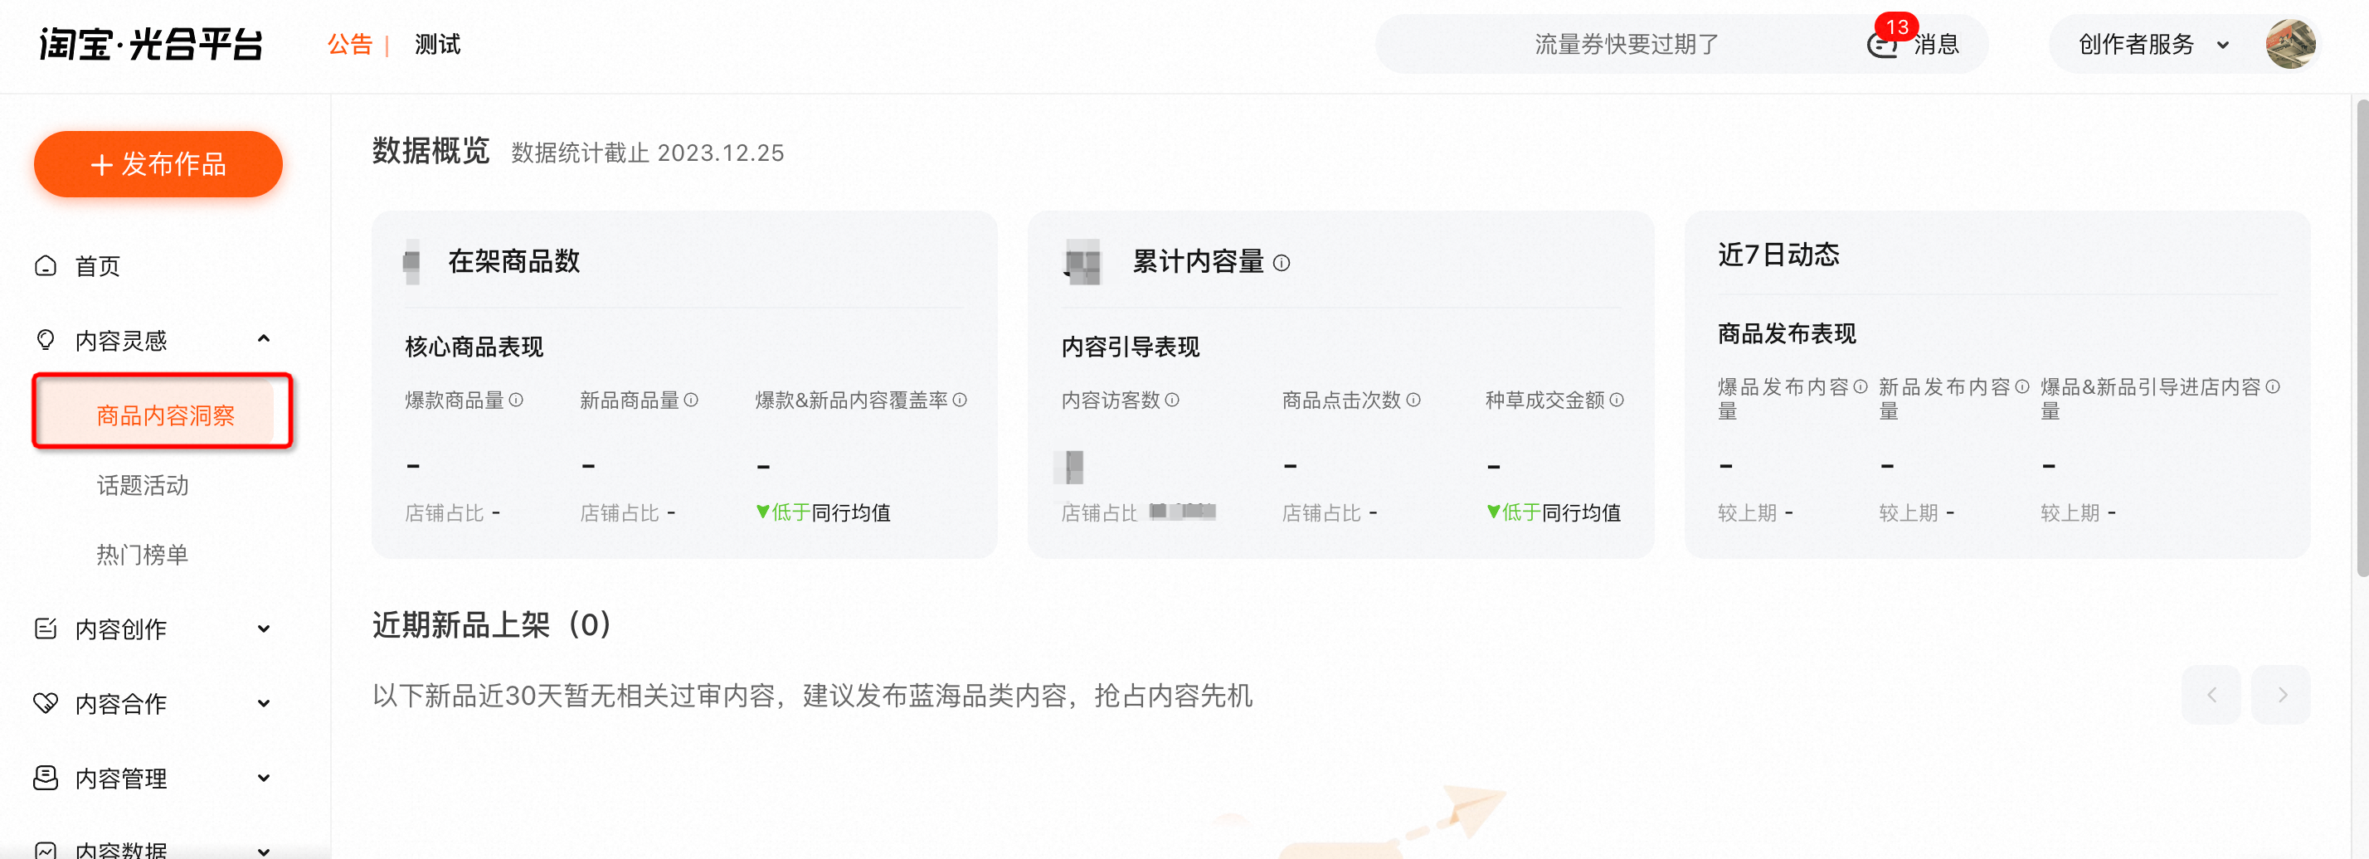Viewport: 2369px width, 859px height.
Task: Click the next arrow in 近期新品上架
Action: (x=2281, y=694)
